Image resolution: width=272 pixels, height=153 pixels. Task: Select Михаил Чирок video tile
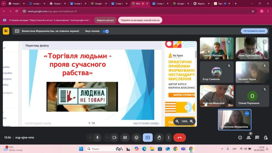click(x=252, y=72)
